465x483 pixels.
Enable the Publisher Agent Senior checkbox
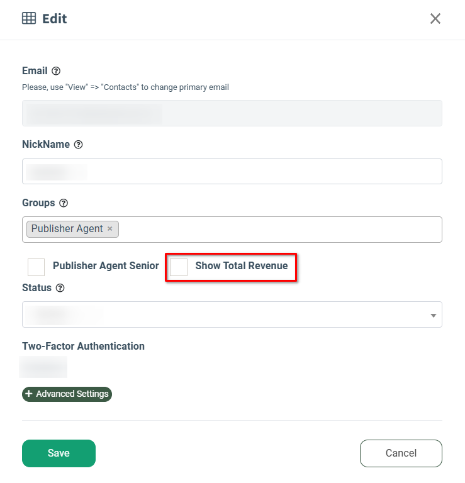click(36, 267)
